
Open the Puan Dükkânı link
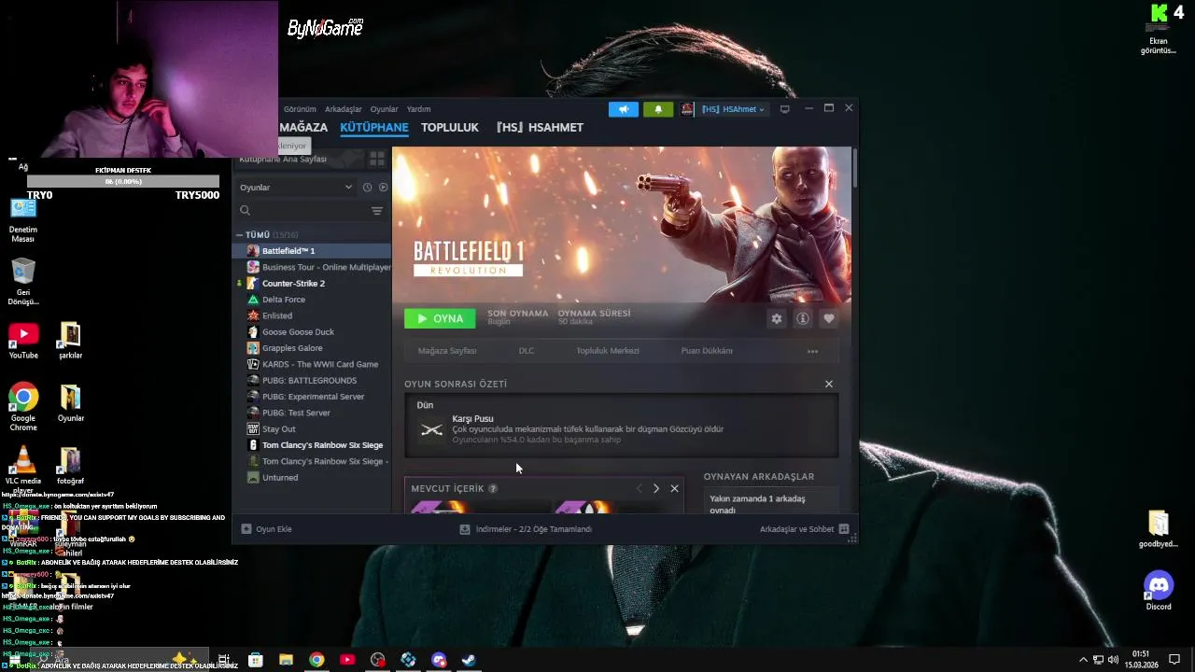pyautogui.click(x=707, y=351)
